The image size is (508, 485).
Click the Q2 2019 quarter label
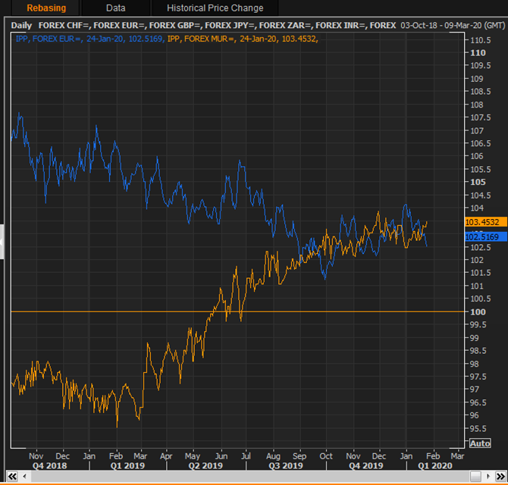click(205, 465)
